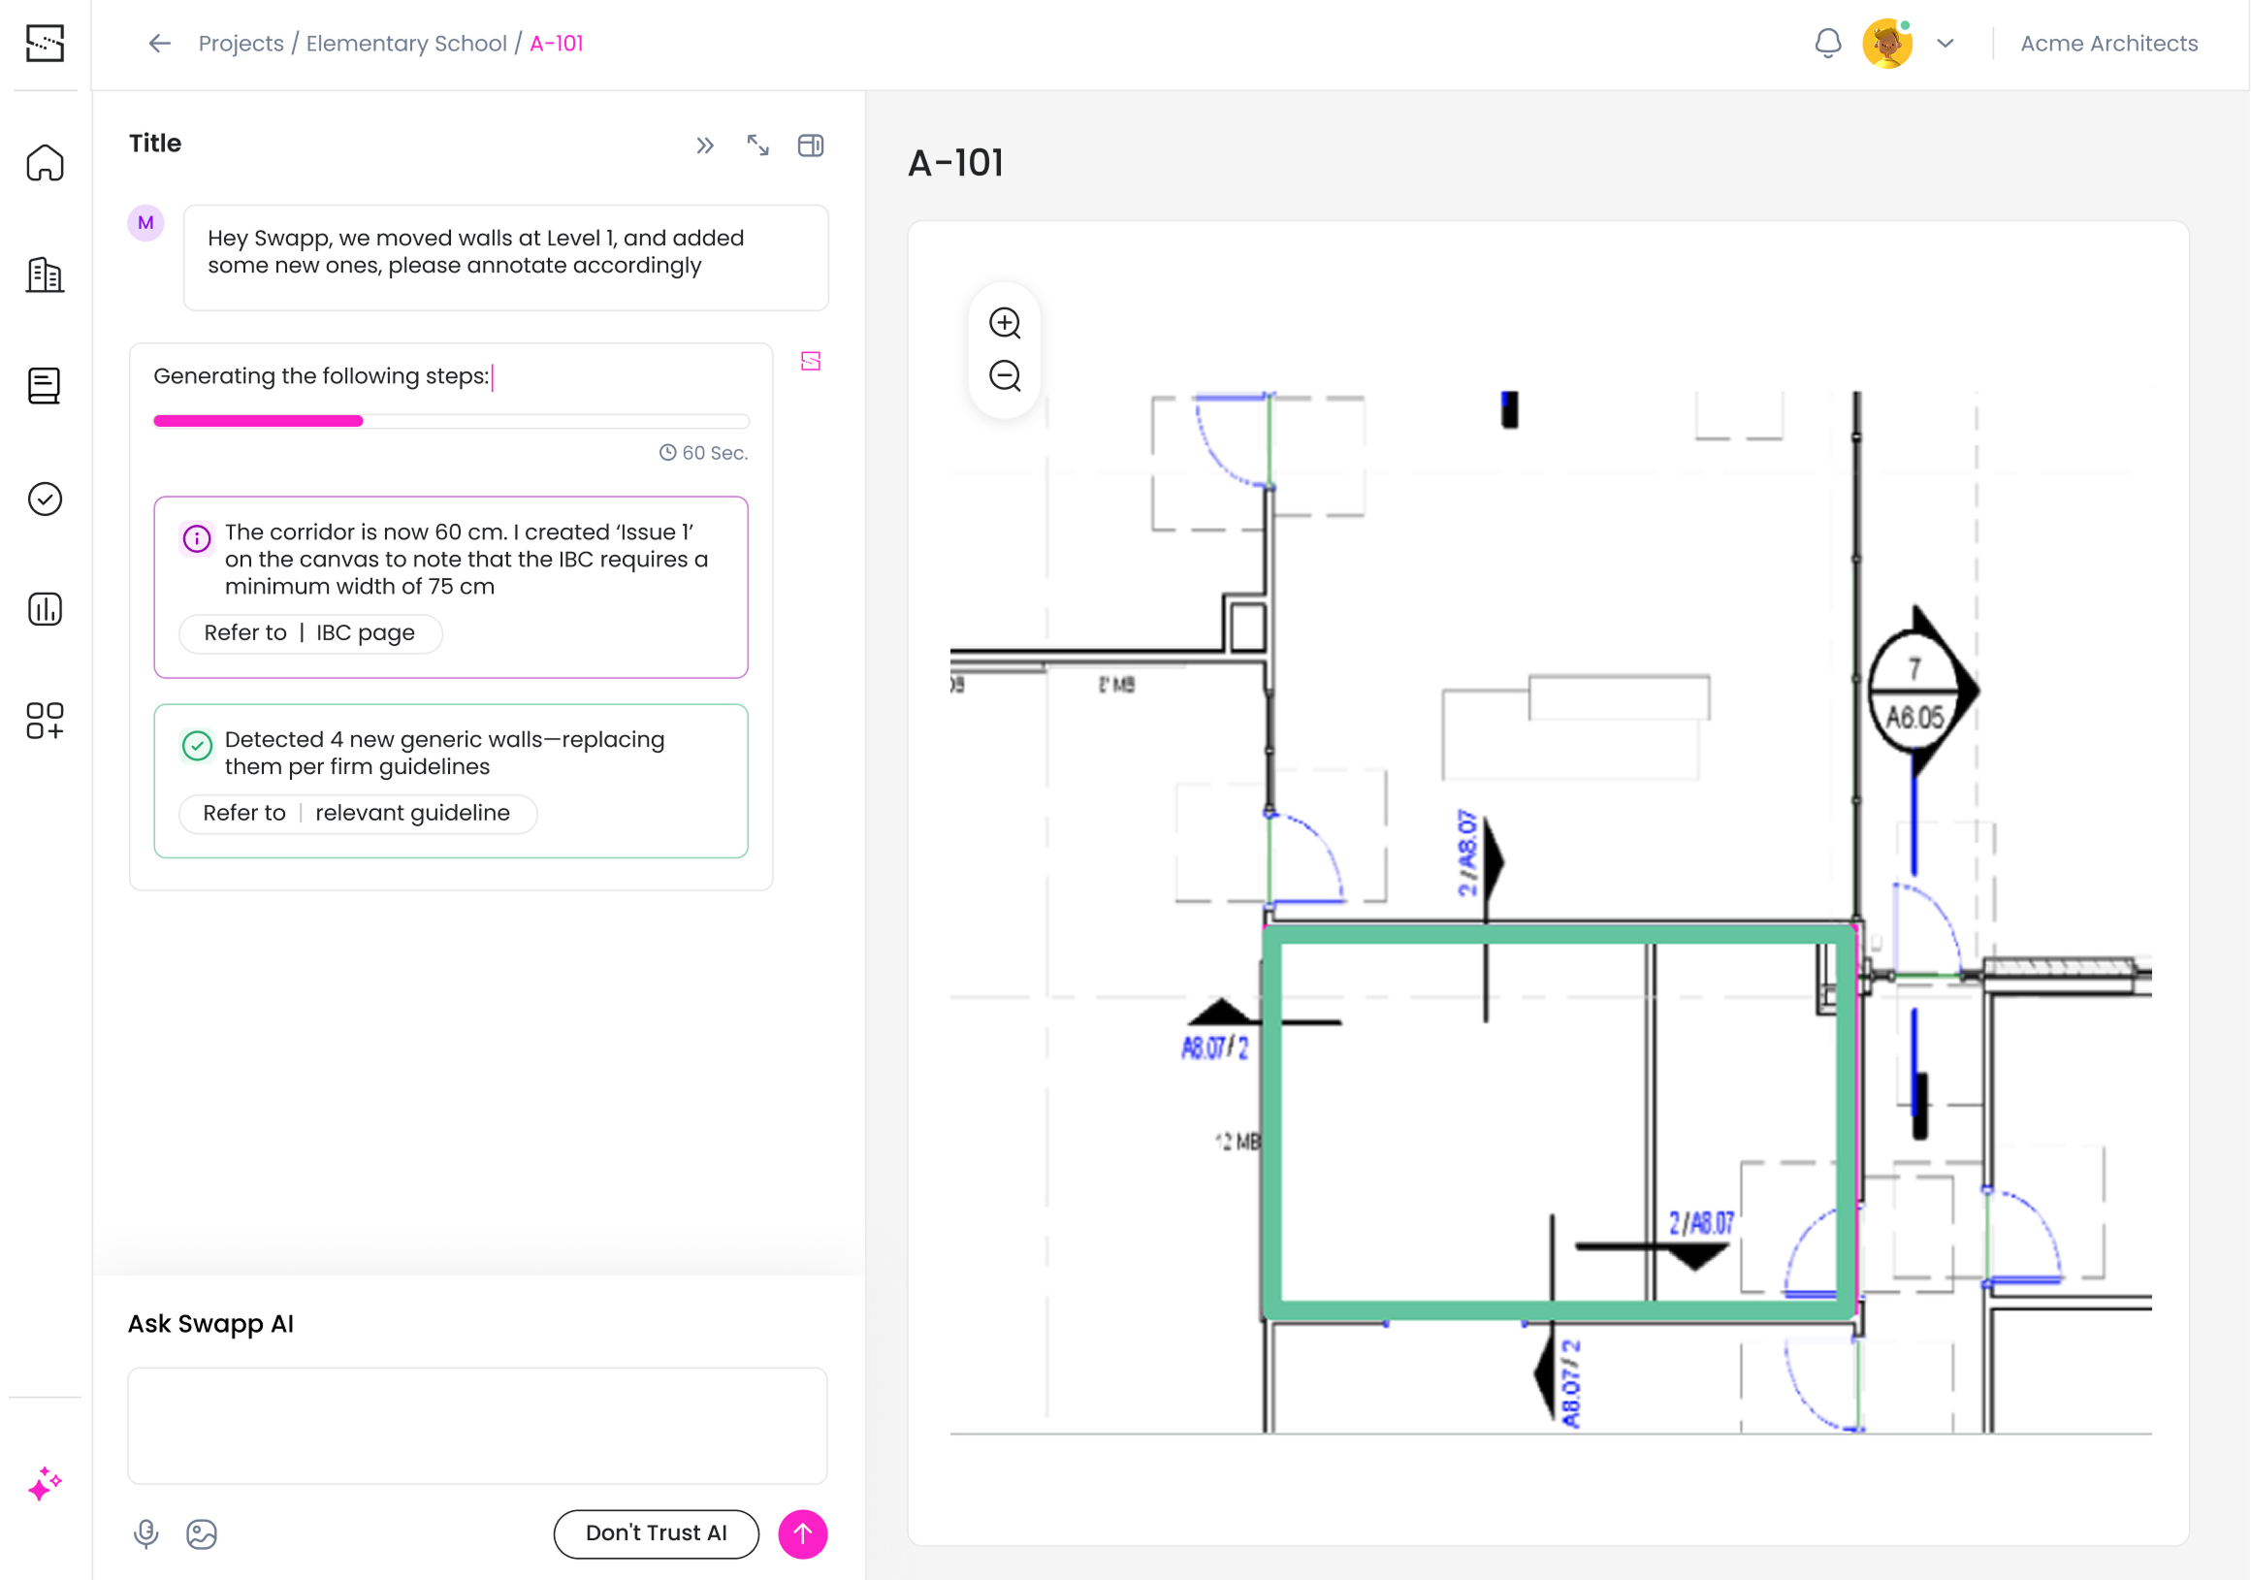Image resolution: width=2251 pixels, height=1580 pixels.
Task: Click the Don't Trust AI button
Action: 656,1533
